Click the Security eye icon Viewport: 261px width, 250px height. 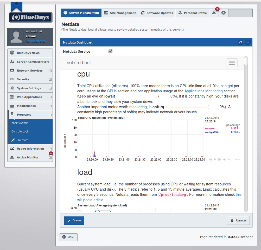[x=12, y=79]
